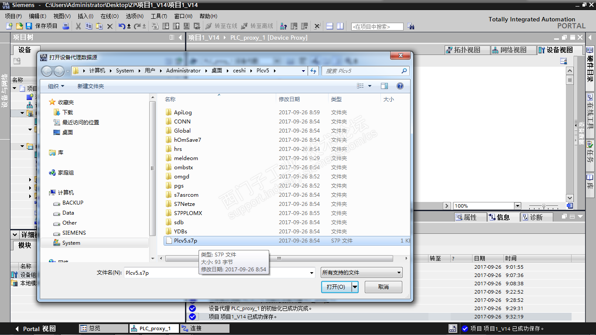Open the view options dropdown arrow in dialog
The width and height of the screenshot is (596, 335).
coord(370,86)
